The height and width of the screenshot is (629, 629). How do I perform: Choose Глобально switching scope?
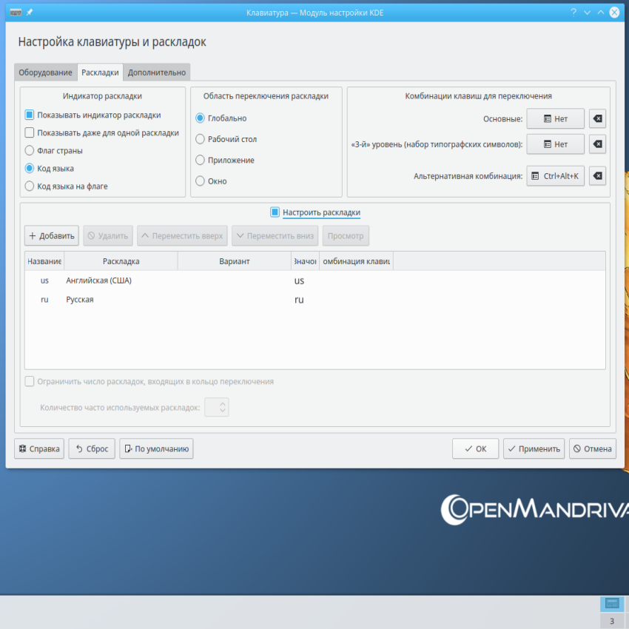pyautogui.click(x=200, y=118)
